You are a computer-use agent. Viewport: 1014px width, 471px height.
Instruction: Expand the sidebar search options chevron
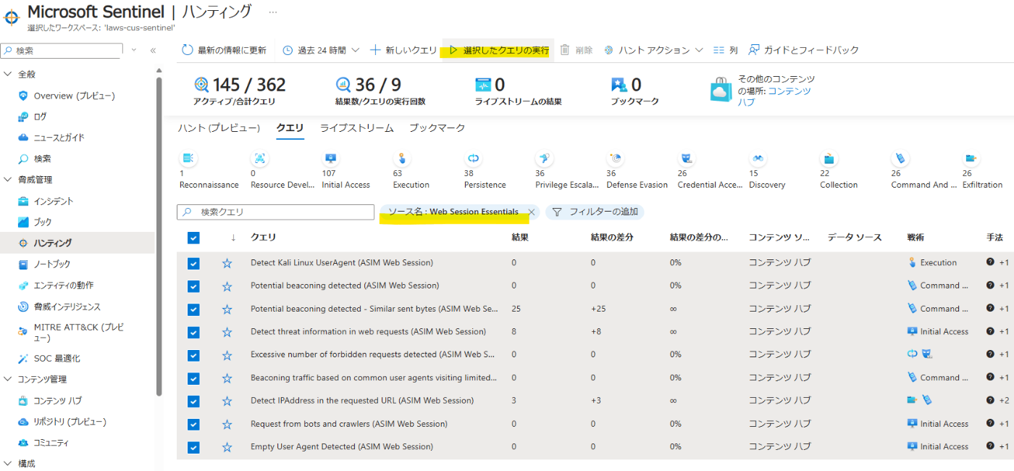(134, 51)
